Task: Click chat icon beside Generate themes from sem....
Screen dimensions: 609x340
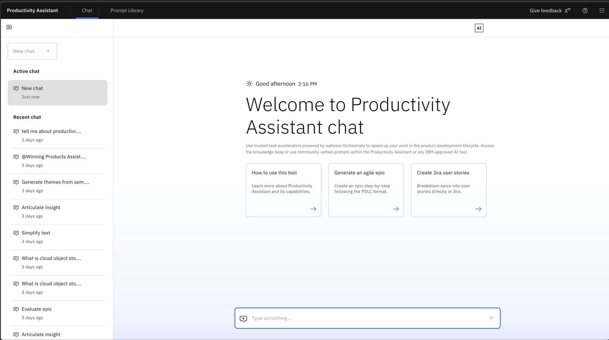Action: 16,182
